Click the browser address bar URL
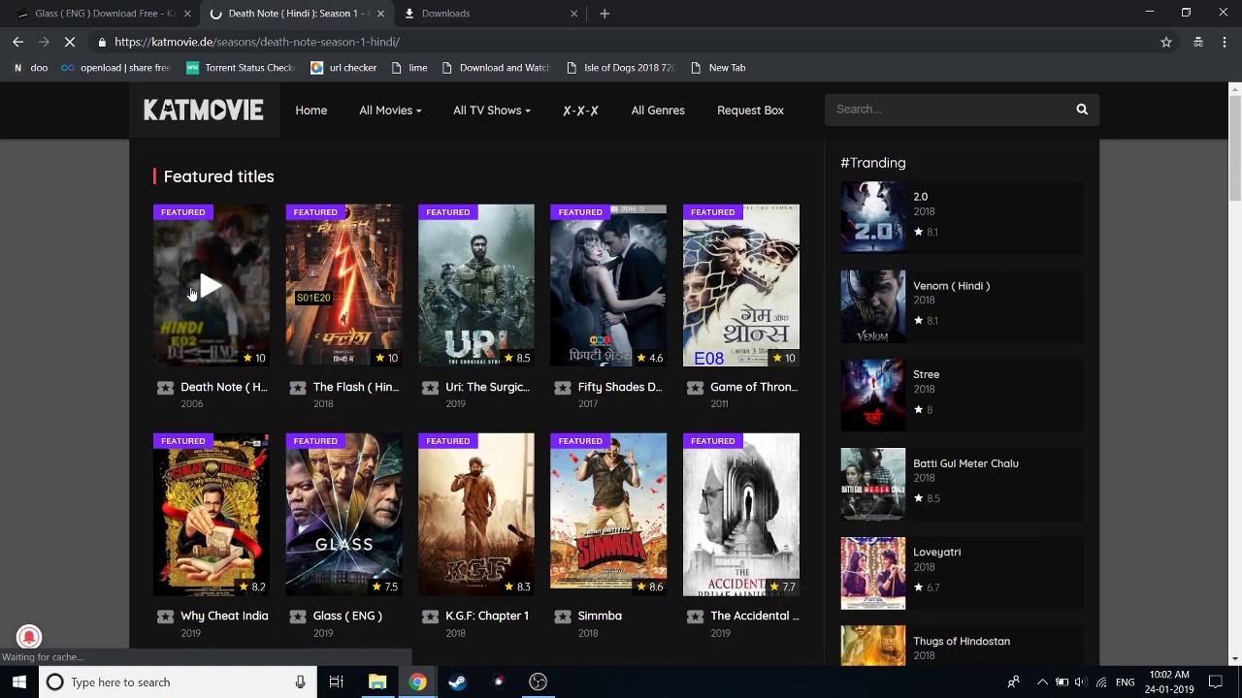 tap(257, 42)
